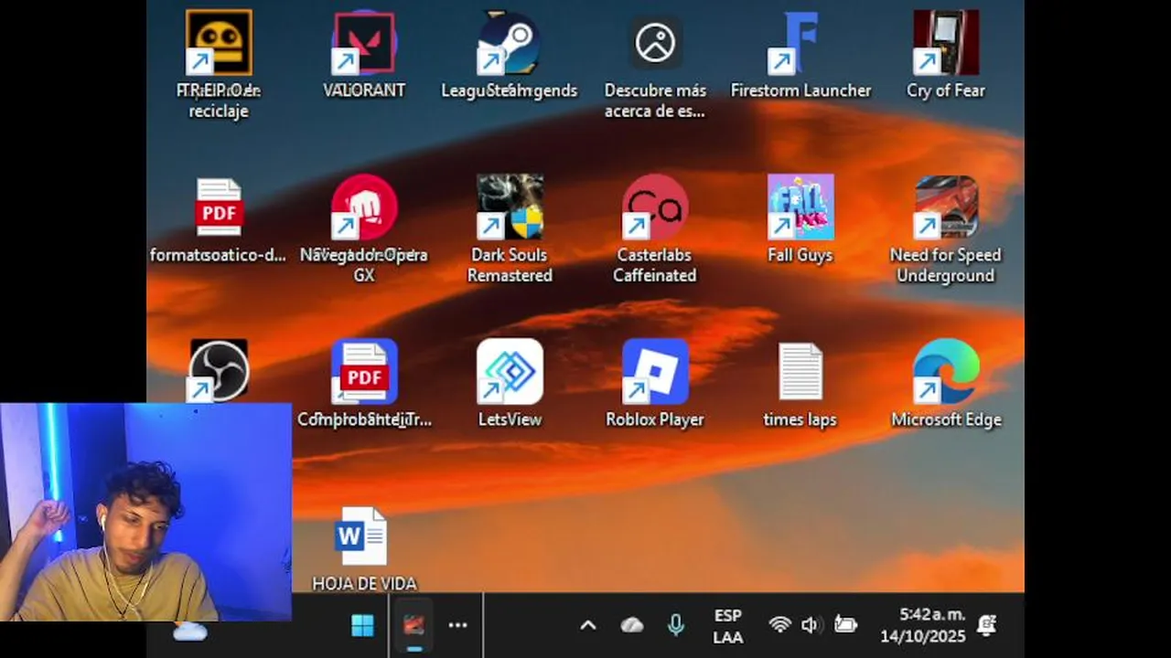Select the OBS Studio desktop icon
Screen dimensions: 1171x658
(x=219, y=370)
